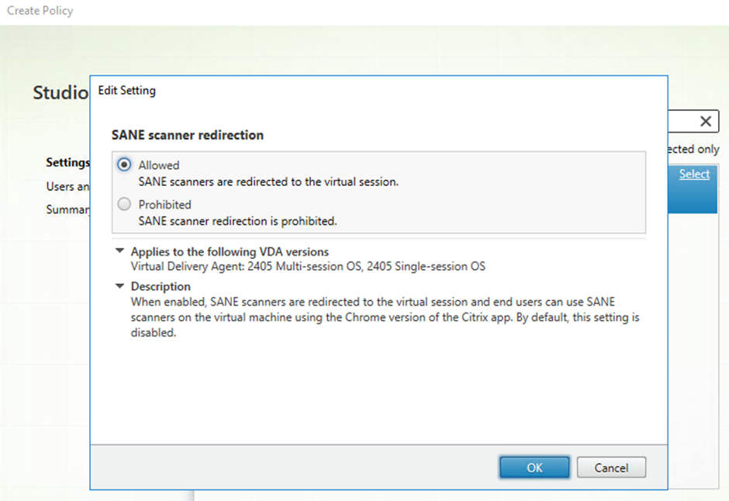This screenshot has height=501, width=729.
Task: Click the Edit Setting dialog title bar
Action: pos(310,91)
